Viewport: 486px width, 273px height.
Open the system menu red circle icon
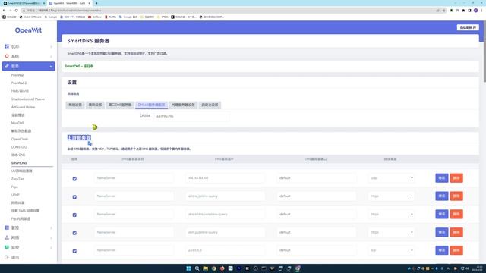click(x=7, y=56)
